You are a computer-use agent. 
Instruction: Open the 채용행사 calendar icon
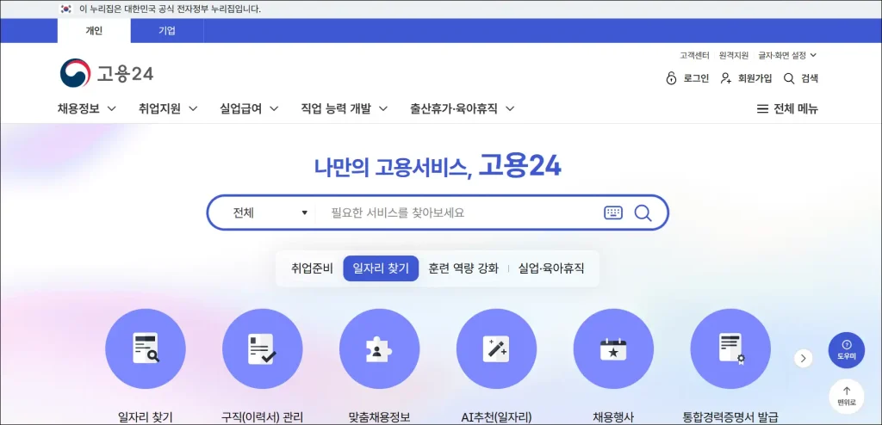(x=613, y=348)
